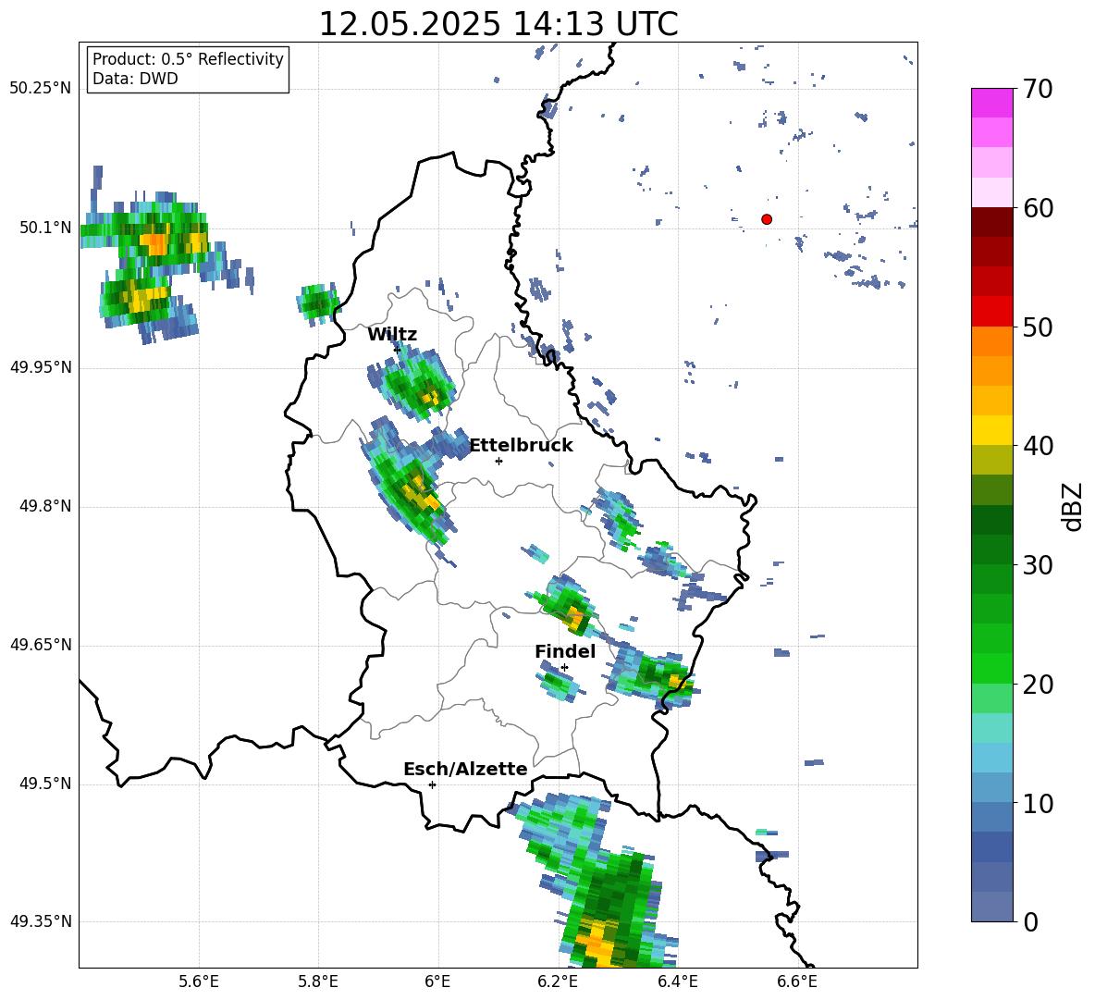Image resolution: width=1095 pixels, height=1000 pixels.
Task: Click the Product: 0.5° Reflectivity text
Action: point(188,59)
